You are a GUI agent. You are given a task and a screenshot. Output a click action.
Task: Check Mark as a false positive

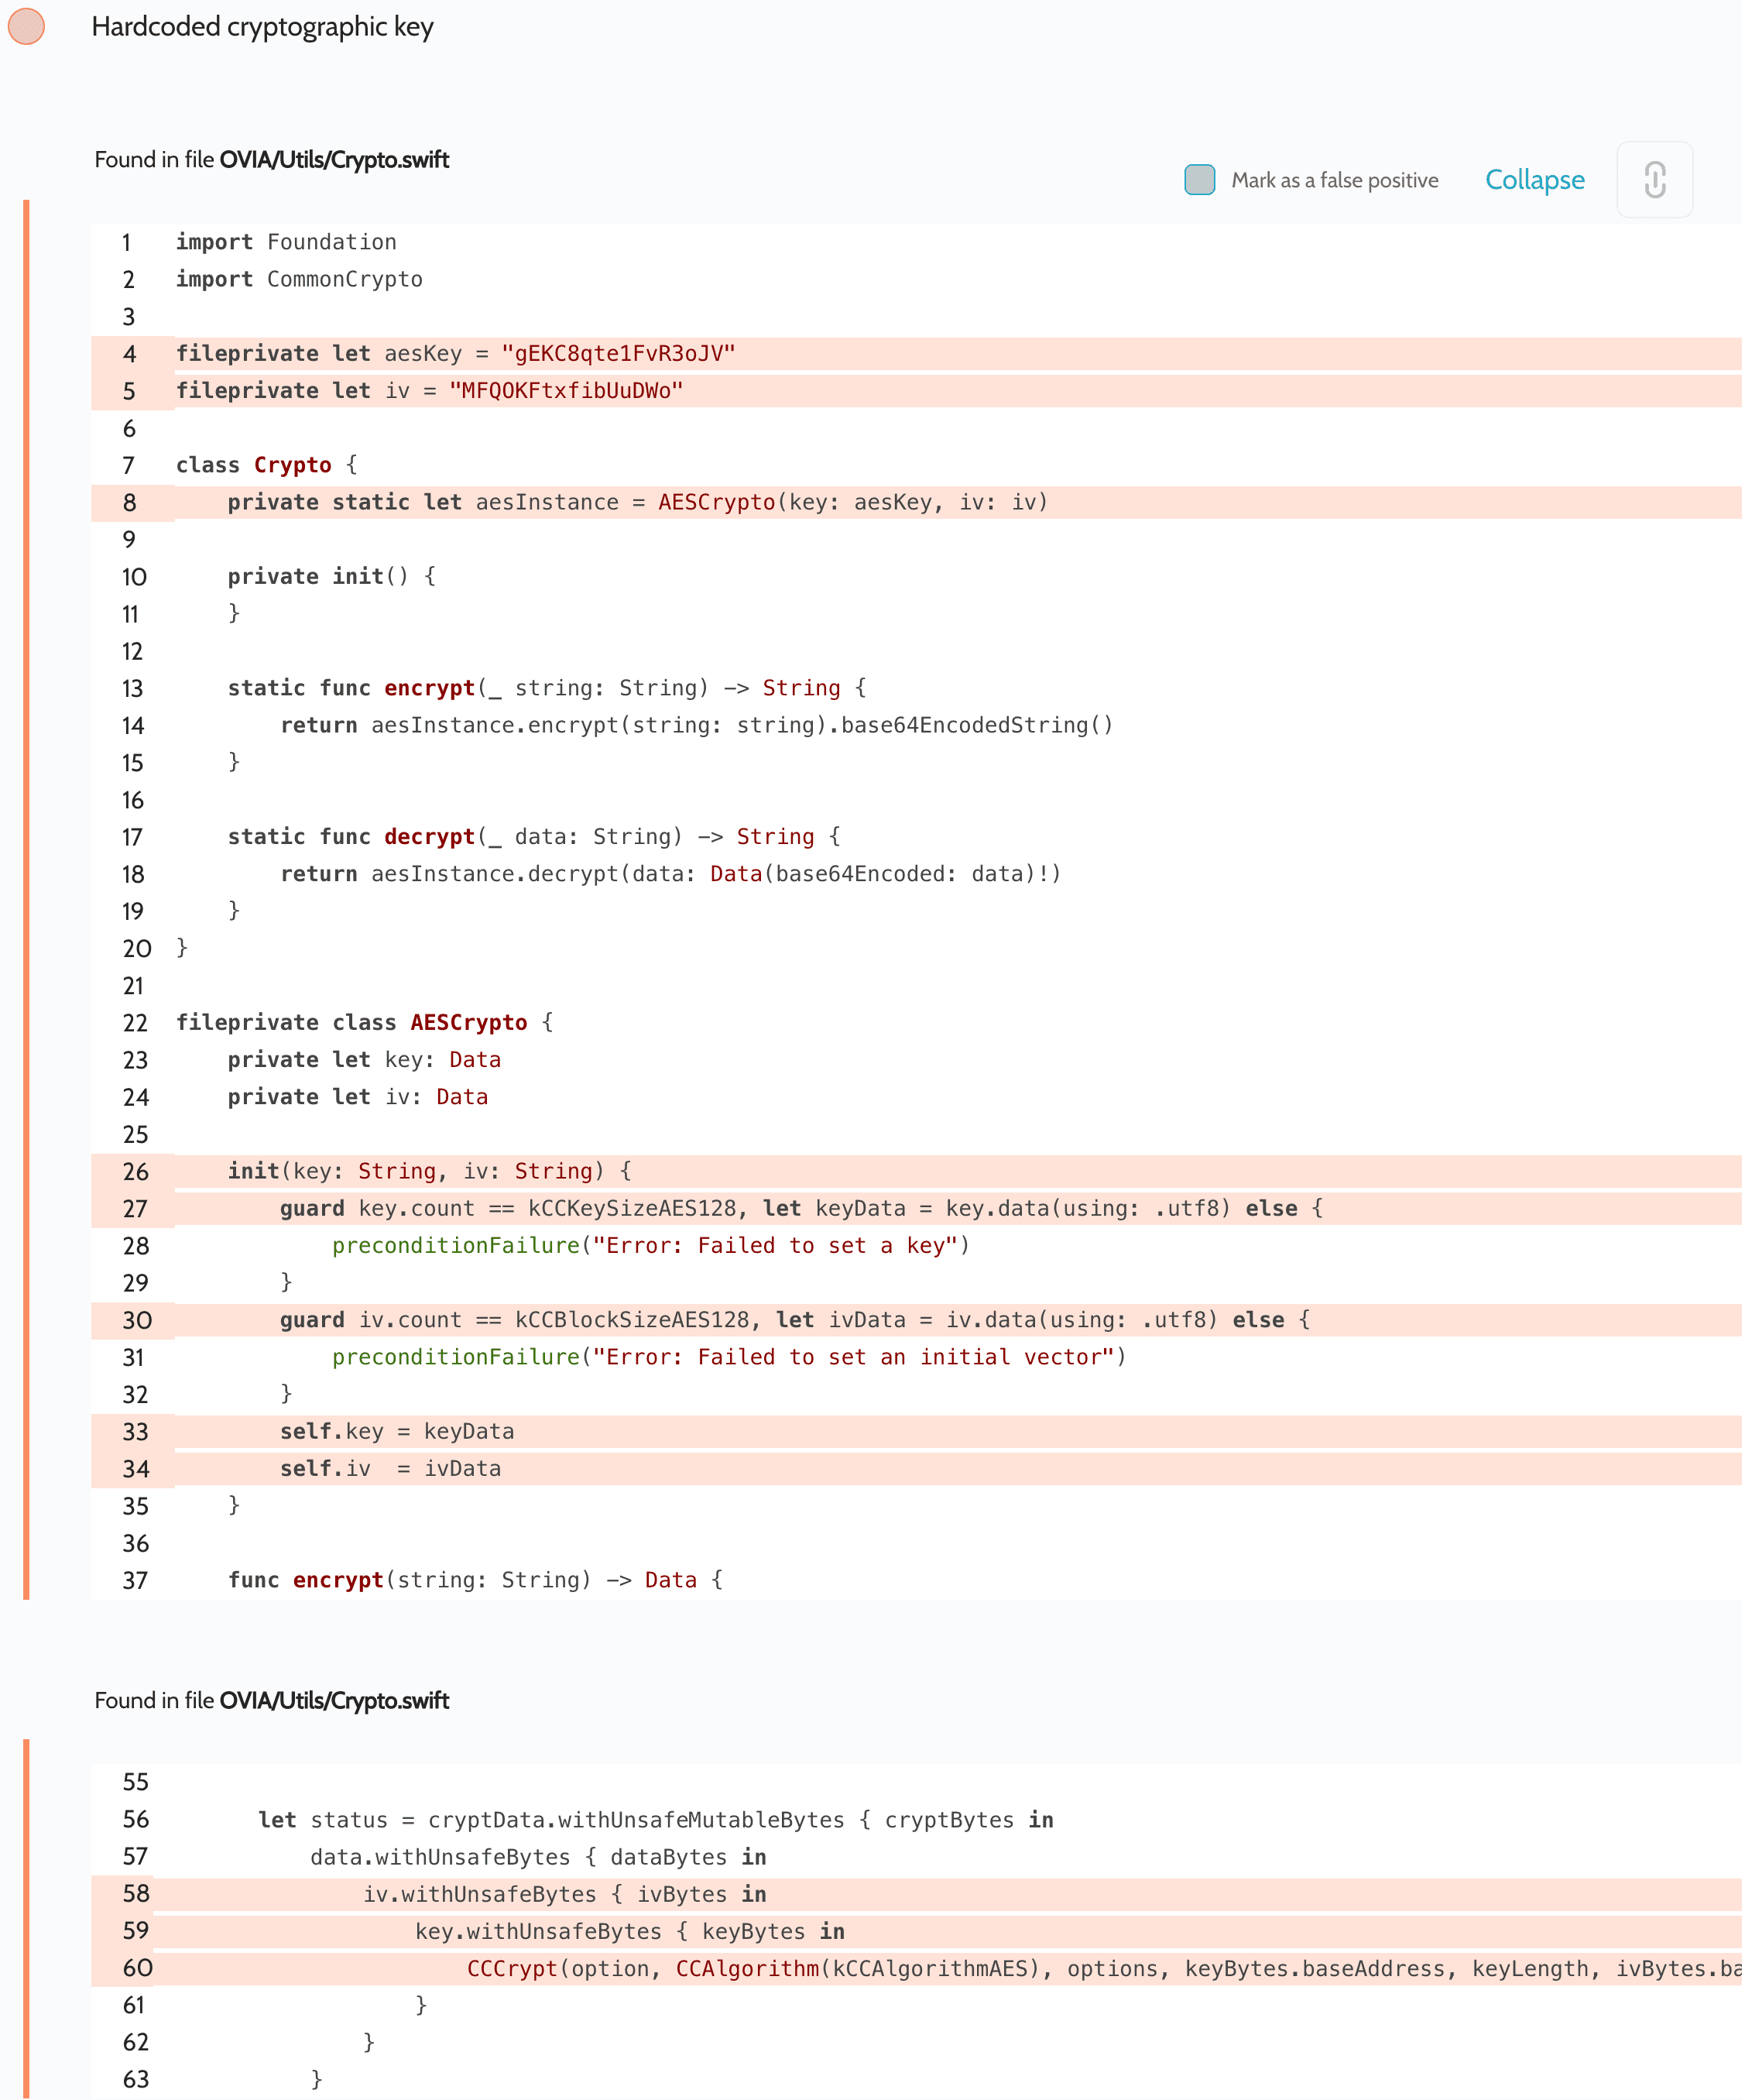click(x=1199, y=180)
